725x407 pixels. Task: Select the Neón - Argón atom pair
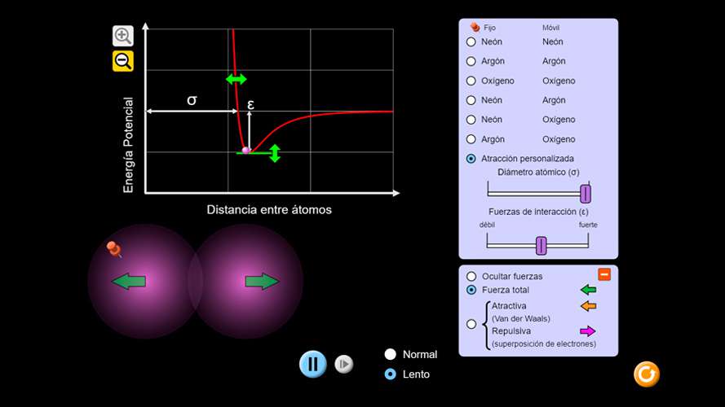[x=471, y=100]
